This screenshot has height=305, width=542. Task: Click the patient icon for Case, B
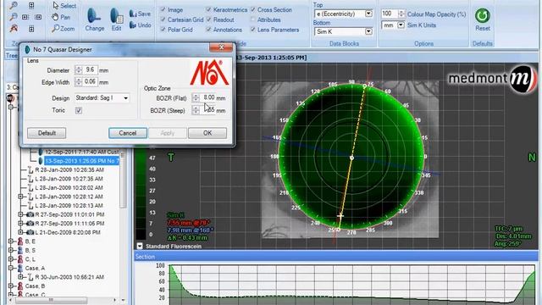pos(20,286)
